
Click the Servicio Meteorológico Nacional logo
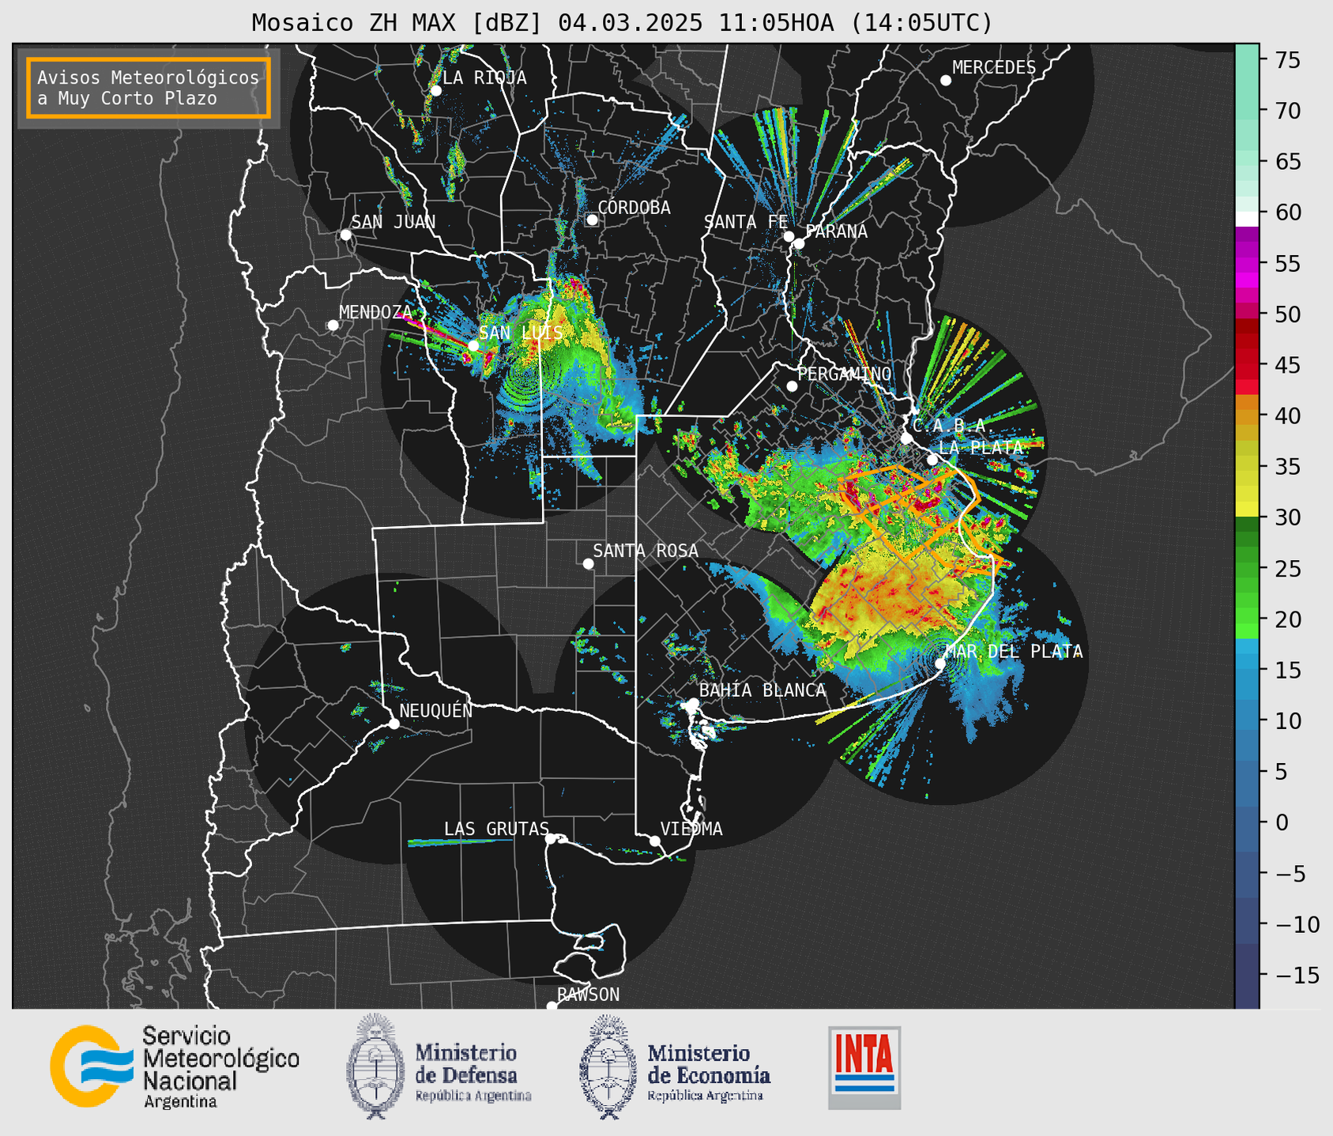175,1066
